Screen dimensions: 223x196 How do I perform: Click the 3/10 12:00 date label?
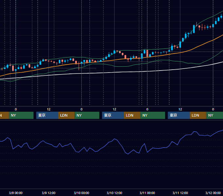[114, 193]
